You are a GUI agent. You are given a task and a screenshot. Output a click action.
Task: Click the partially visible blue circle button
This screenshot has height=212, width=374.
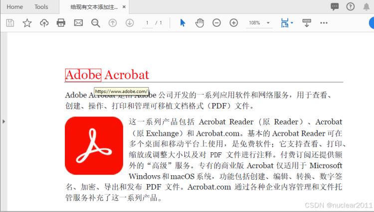372,23
